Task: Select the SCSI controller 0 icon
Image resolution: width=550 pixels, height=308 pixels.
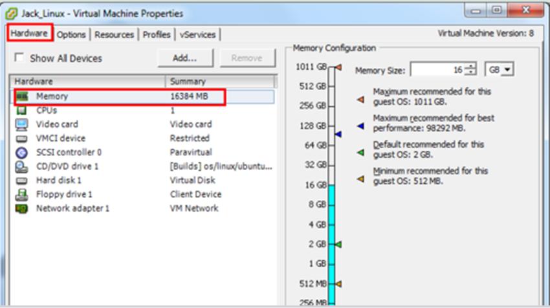Action: [x=21, y=153]
